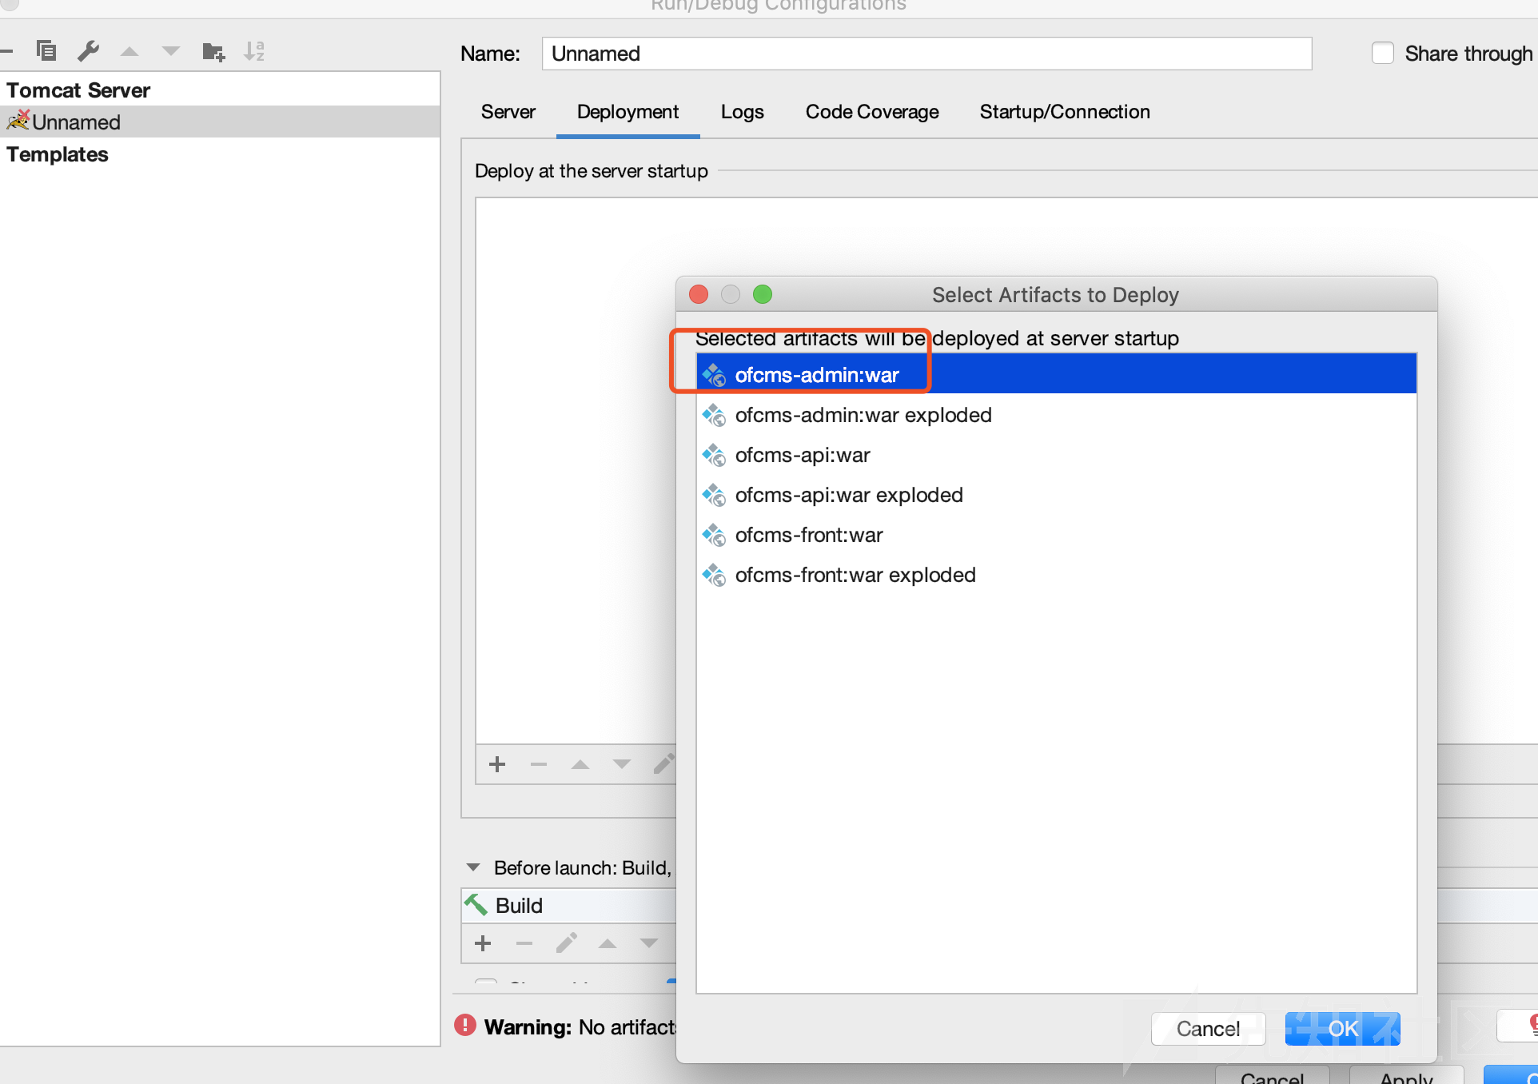Enable the Share through checkbox
Viewport: 1538px width, 1084px height.
1383,54
